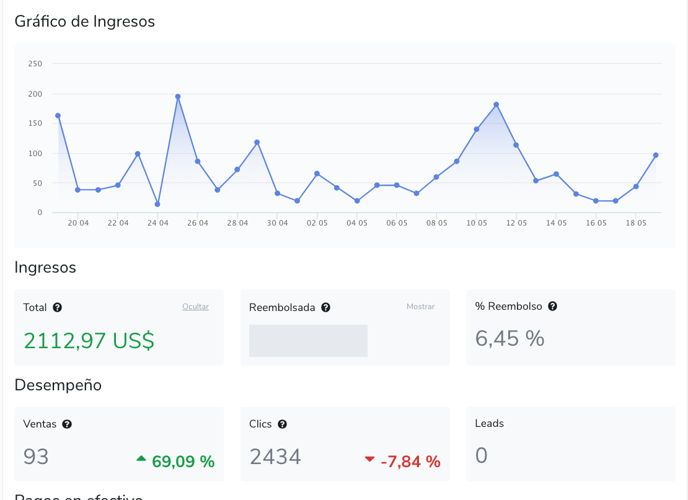Click the Leads card label
Screen dimensions: 688x500
[489, 423]
